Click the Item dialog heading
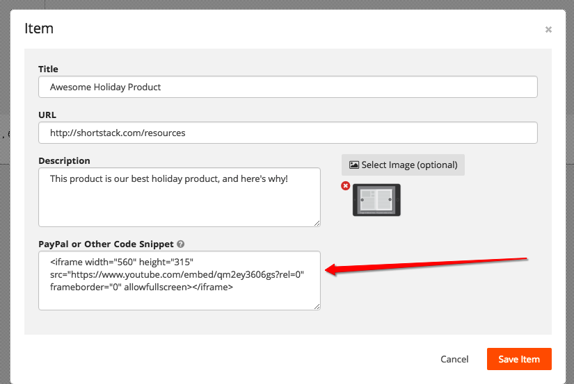 point(39,28)
